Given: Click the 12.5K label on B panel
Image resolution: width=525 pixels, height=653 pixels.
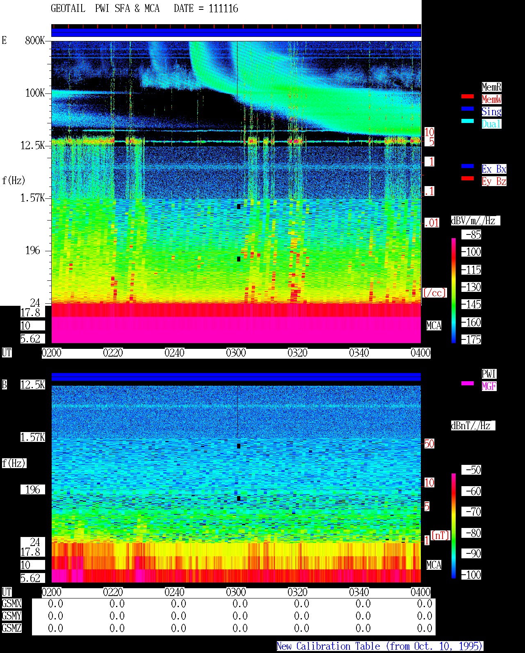Looking at the screenshot, I should 33,385.
